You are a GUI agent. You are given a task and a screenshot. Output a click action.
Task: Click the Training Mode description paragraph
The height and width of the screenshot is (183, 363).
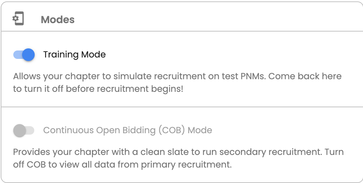pos(177,83)
